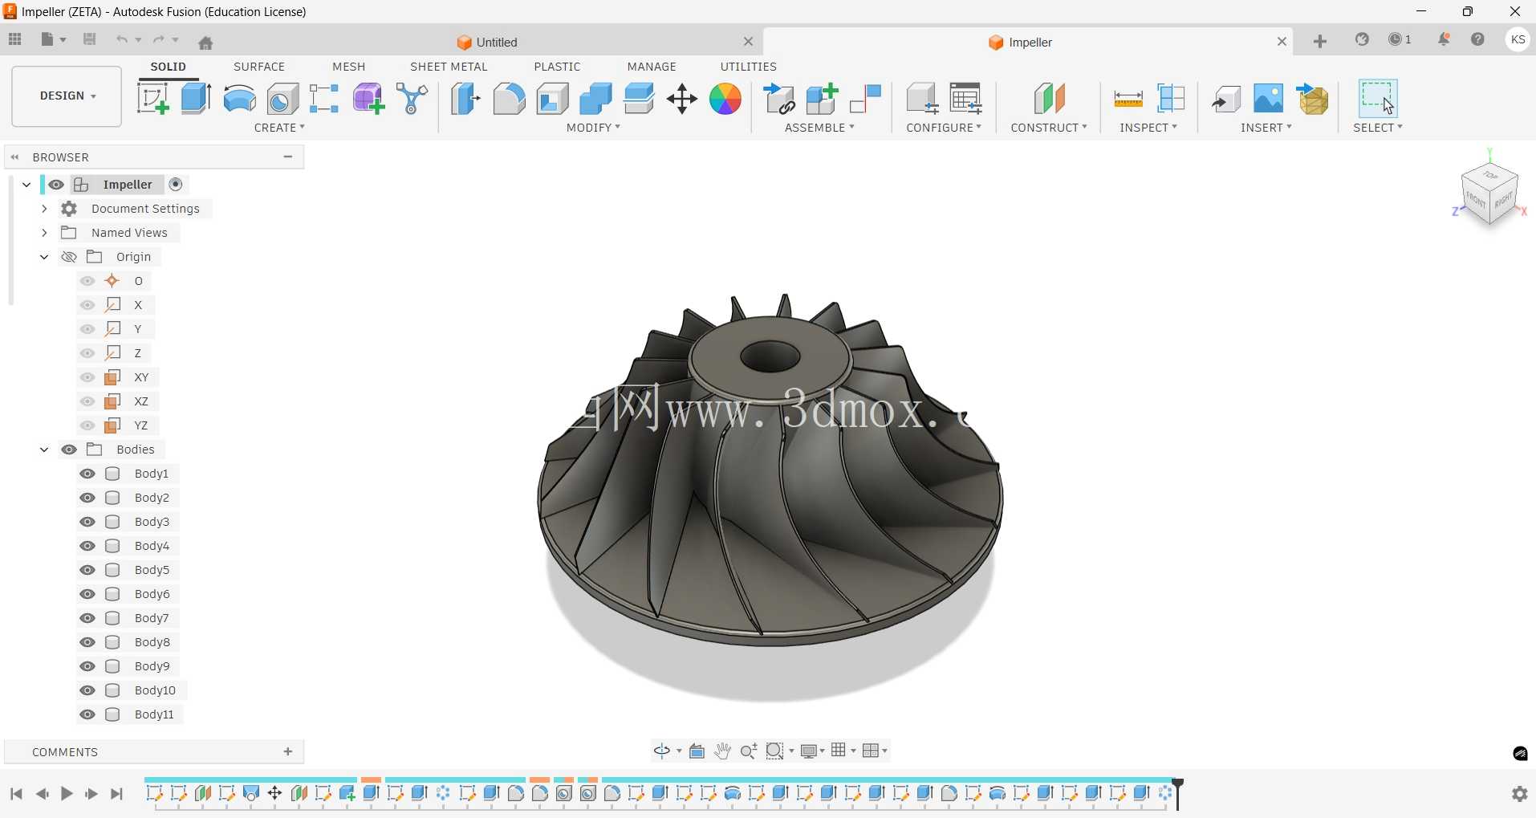Collapse the Bodies folder
The image size is (1536, 818).
tap(44, 450)
